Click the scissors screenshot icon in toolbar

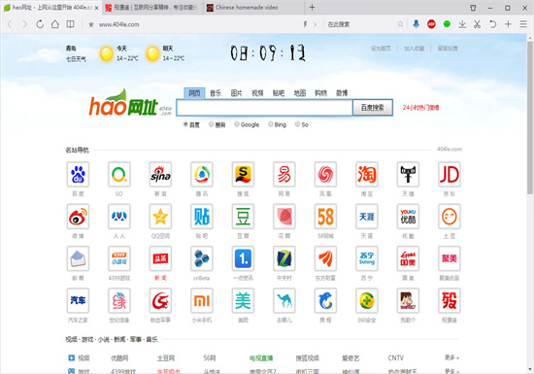coord(477,24)
